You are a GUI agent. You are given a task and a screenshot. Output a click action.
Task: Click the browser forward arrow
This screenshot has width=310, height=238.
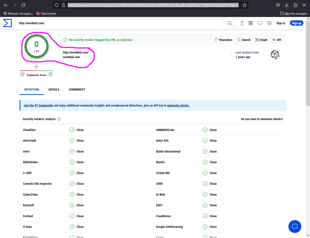(14, 5)
